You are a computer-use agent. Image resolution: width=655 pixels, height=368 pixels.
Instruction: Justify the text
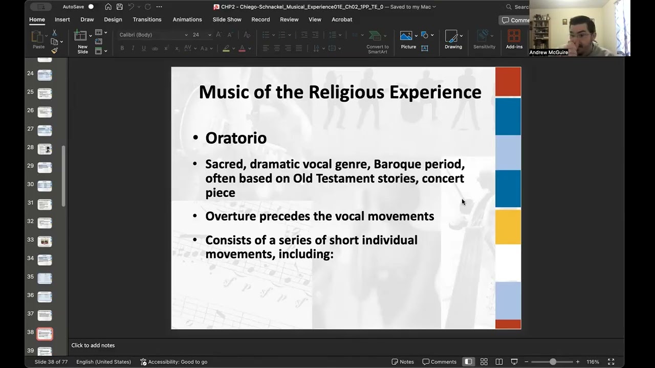click(x=299, y=48)
